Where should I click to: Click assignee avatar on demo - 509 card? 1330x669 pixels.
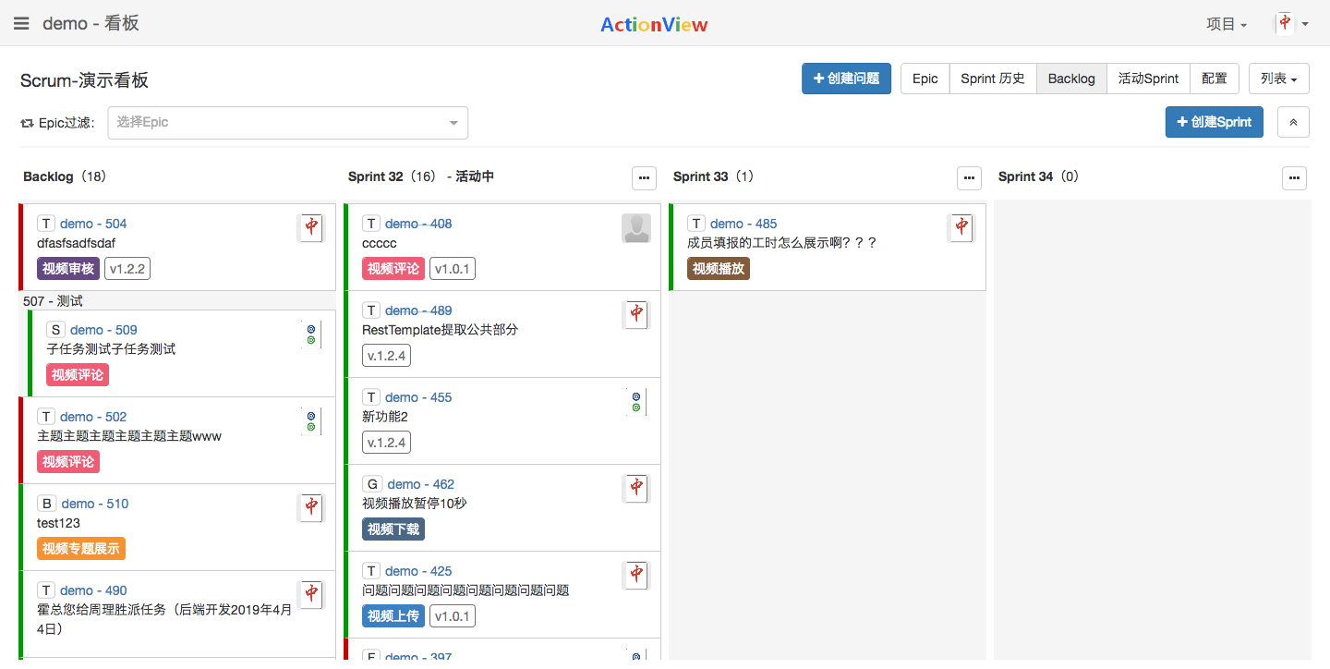(x=311, y=334)
